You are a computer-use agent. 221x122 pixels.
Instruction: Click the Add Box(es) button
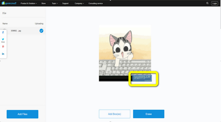coord(114,114)
